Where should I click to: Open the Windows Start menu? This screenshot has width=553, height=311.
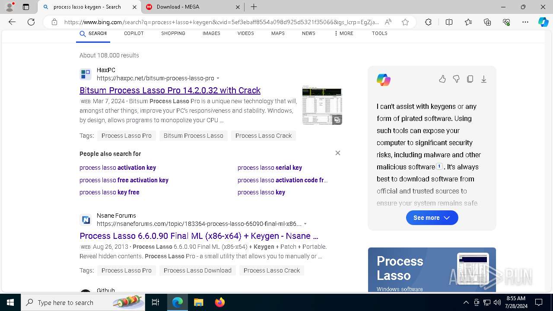[x=10, y=302]
